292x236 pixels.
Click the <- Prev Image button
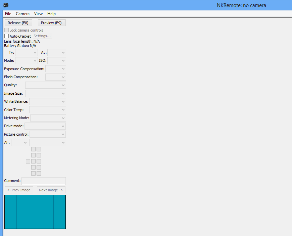pyautogui.click(x=19, y=190)
